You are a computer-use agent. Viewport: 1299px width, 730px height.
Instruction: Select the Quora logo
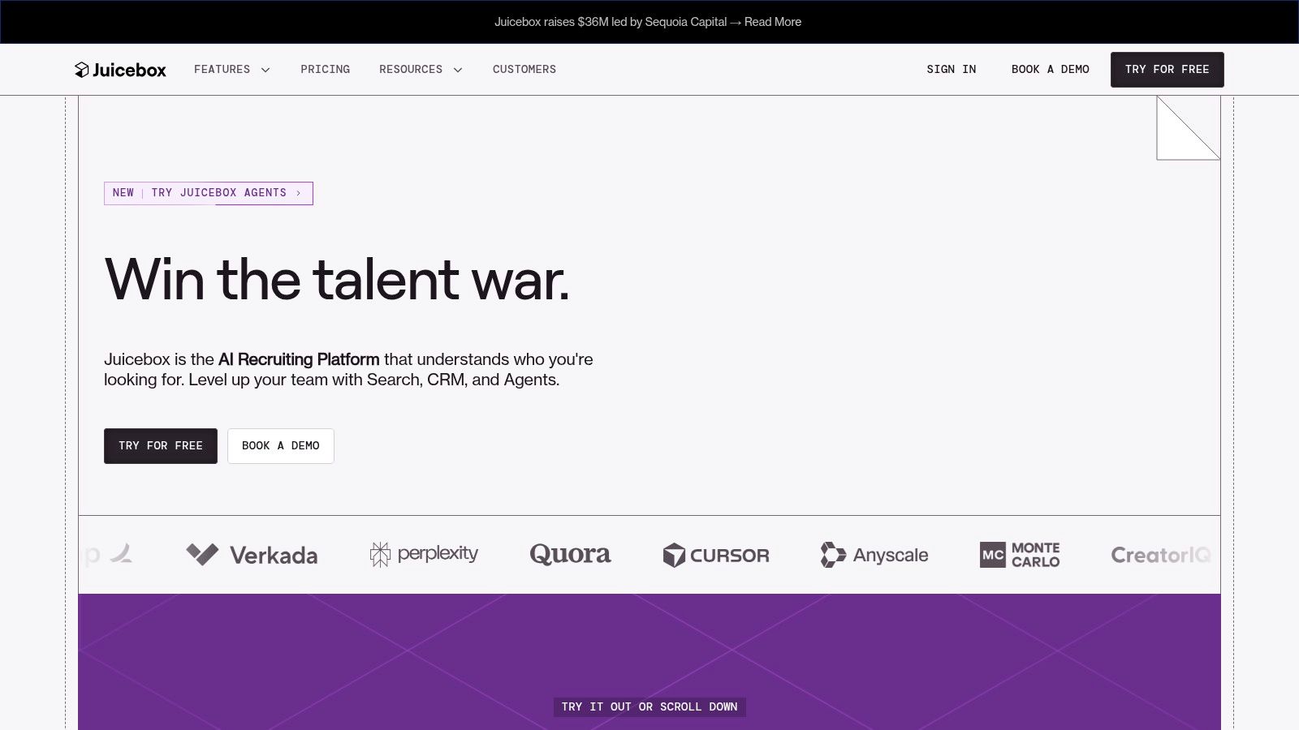(569, 555)
